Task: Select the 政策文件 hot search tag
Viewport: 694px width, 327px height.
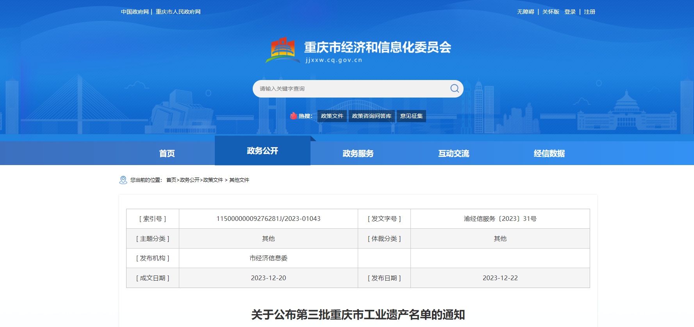Action: 332,116
